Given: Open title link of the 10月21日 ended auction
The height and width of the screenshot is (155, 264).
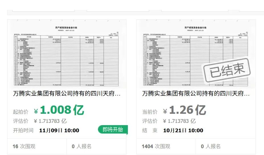Looking at the screenshot, I should tap(196, 94).
